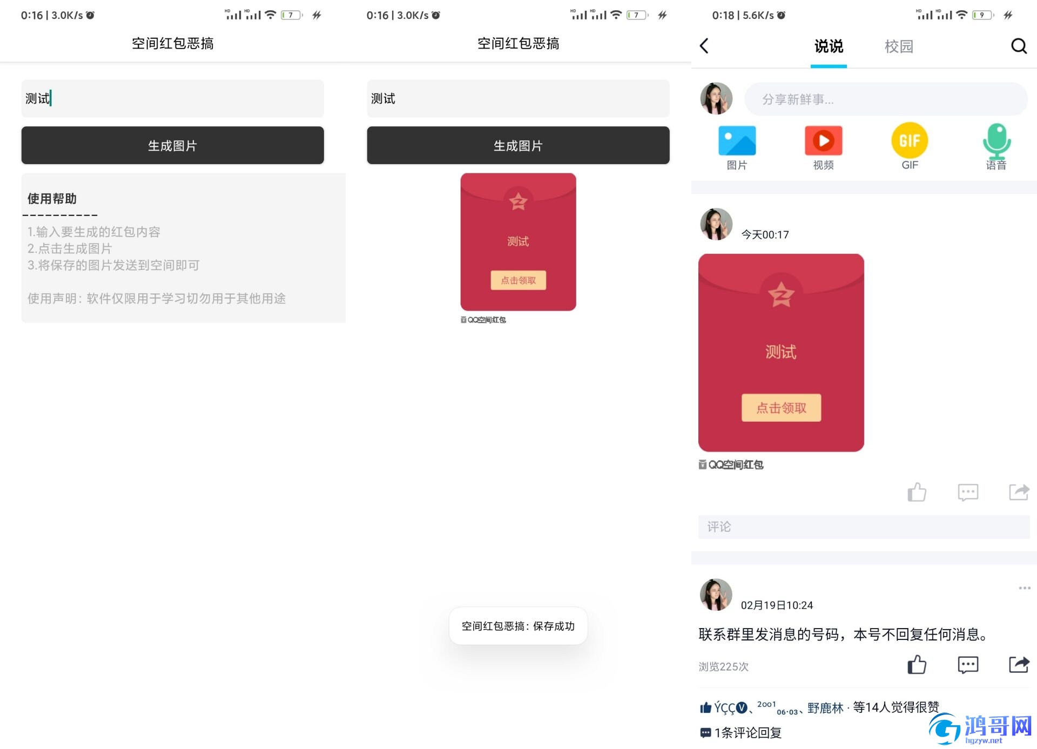Tap help line 3.将保存的图片发送到空间即可
Viewport: 1037px width, 749px height.
113,265
